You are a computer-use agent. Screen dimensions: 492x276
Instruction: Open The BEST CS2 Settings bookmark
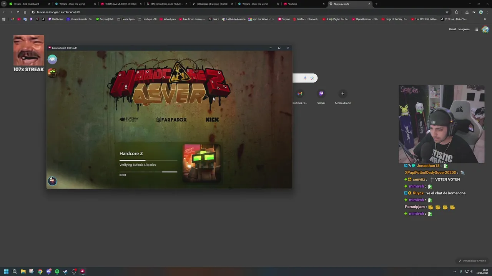(424, 19)
